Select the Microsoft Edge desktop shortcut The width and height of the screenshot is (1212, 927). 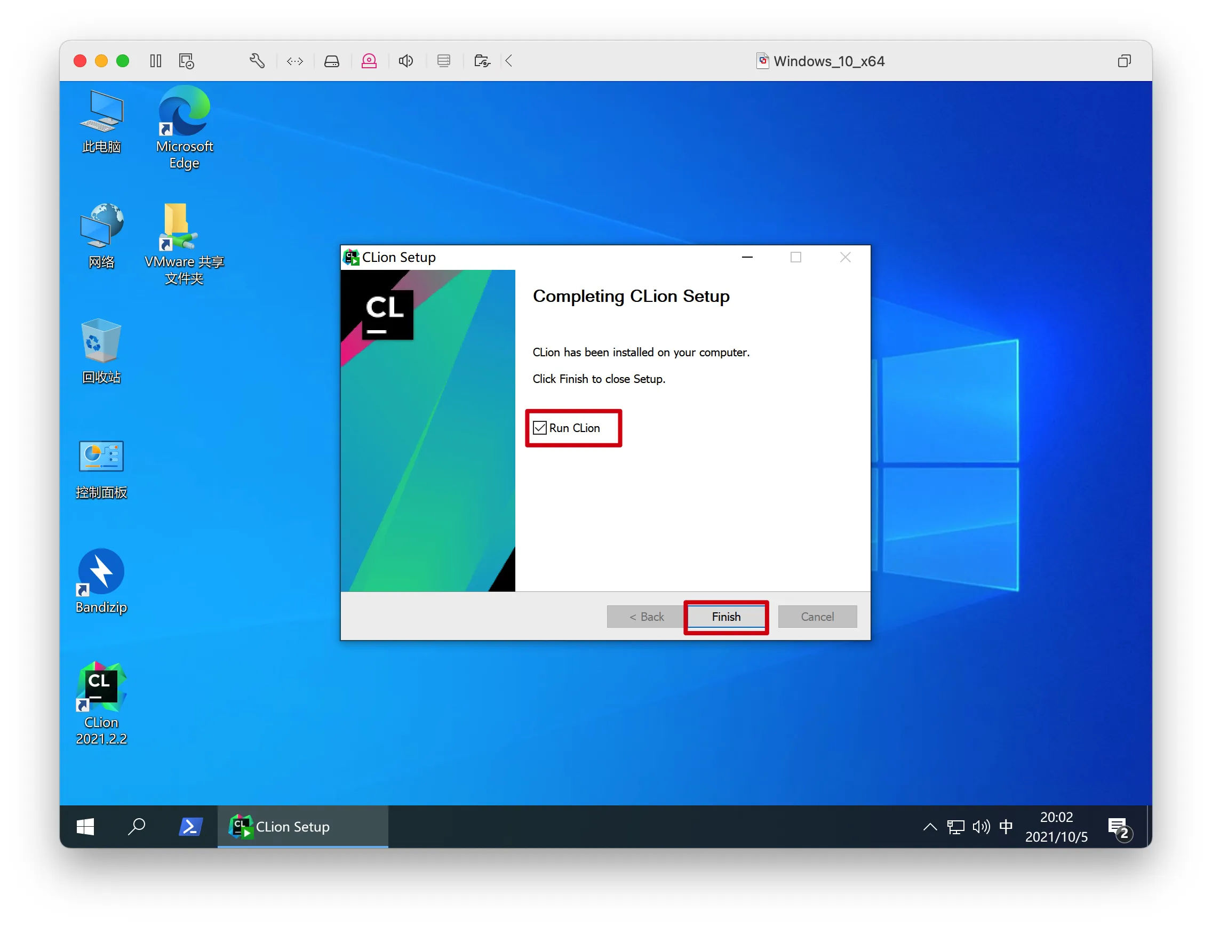pos(185,129)
